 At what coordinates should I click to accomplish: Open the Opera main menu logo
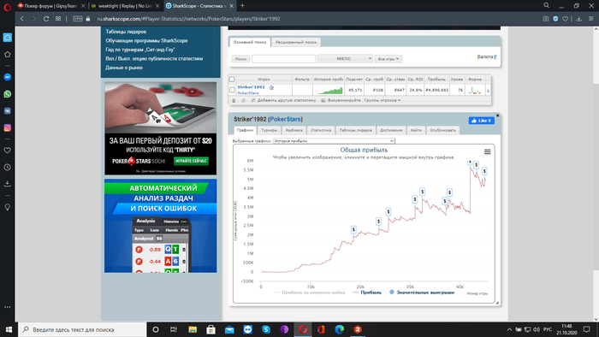tap(7, 6)
